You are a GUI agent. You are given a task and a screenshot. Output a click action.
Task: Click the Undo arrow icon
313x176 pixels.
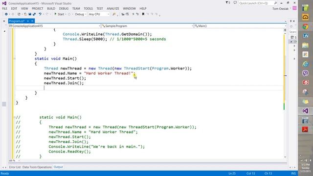point(40,14)
